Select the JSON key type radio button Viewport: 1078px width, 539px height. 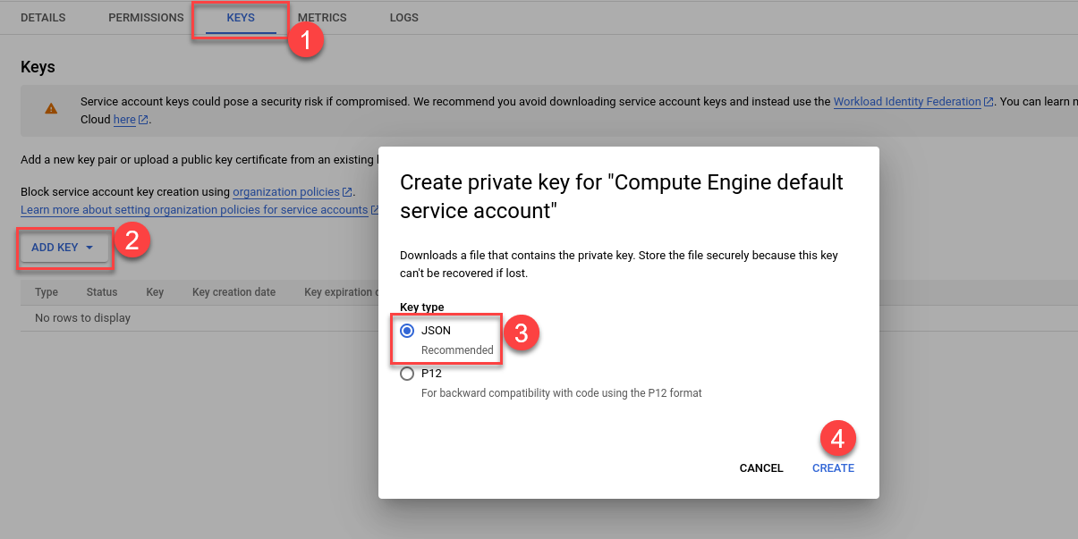point(407,331)
